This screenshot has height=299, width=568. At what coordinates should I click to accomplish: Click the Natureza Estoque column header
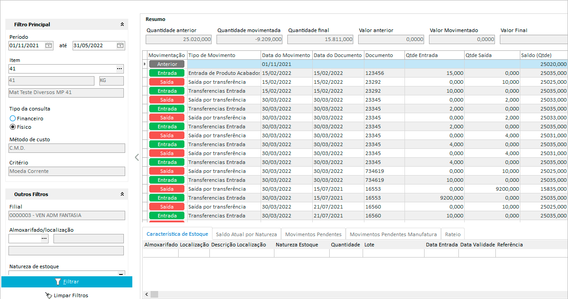[302, 245]
